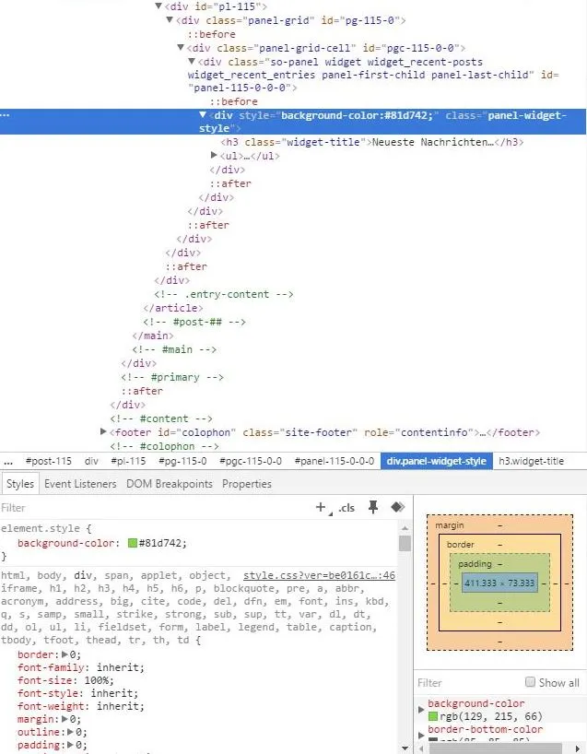The width and height of the screenshot is (587, 754).
Task: Open the Event Listeners tab
Action: point(80,484)
